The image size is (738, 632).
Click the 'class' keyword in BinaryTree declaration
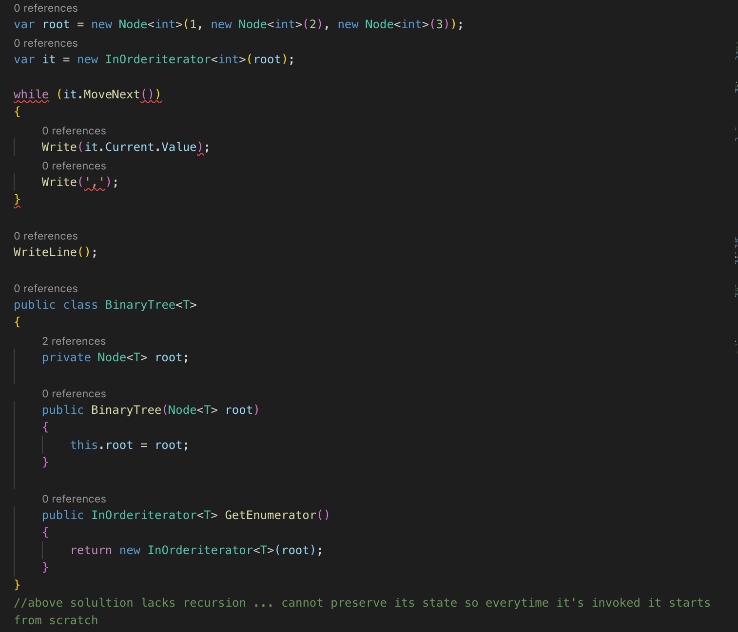click(x=80, y=305)
